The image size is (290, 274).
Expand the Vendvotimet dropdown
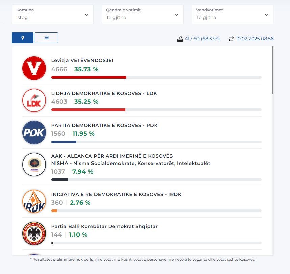click(233, 15)
